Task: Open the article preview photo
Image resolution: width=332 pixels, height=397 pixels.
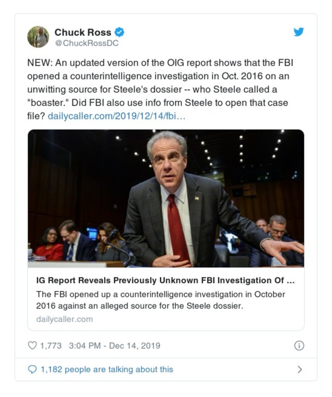Action: pos(166,198)
